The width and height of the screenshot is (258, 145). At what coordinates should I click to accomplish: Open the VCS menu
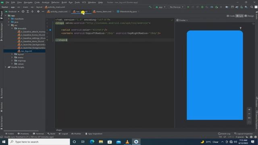pyautogui.click(x=84, y=2)
